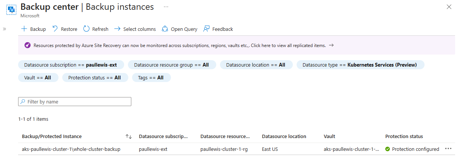Open Select columns options
This screenshot has width=460, height=158.
[x=135, y=29]
